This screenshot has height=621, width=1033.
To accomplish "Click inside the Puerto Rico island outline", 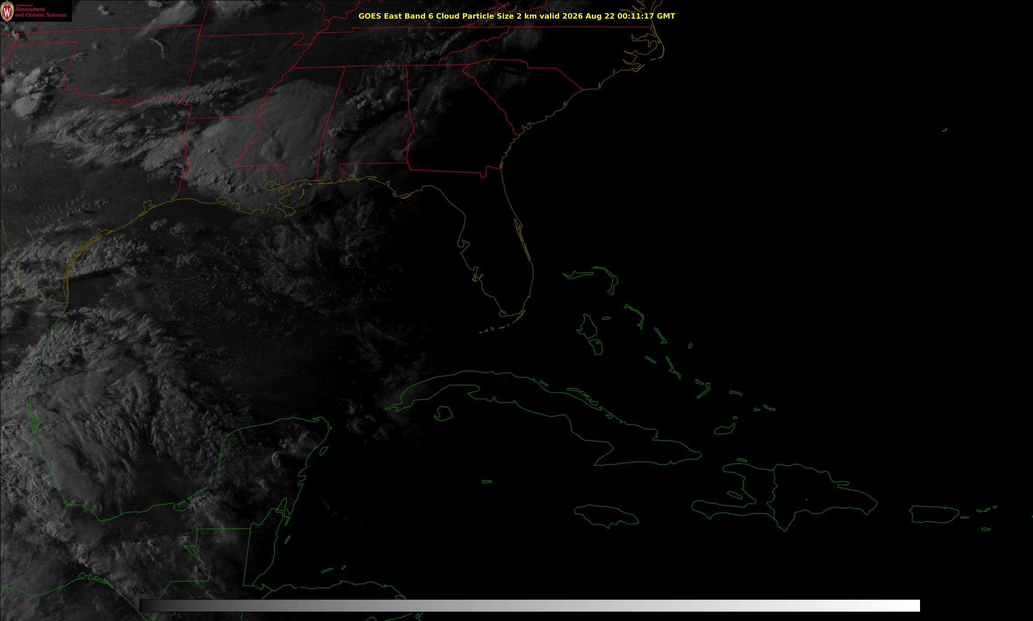I will pos(934,514).
